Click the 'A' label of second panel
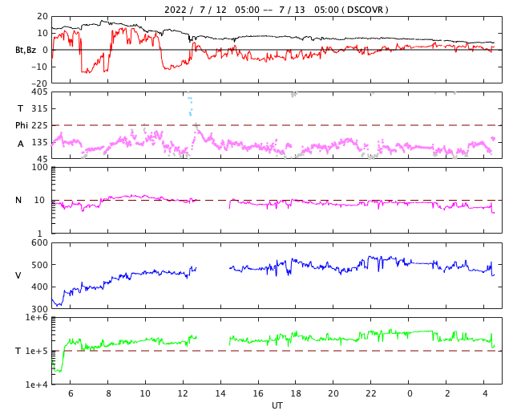 click(x=21, y=144)
